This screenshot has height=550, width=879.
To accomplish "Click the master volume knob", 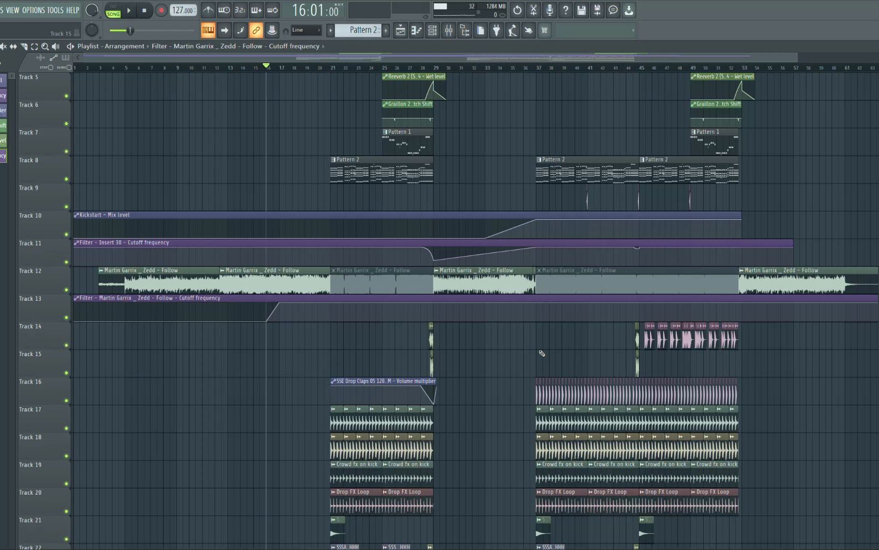I will [92, 11].
